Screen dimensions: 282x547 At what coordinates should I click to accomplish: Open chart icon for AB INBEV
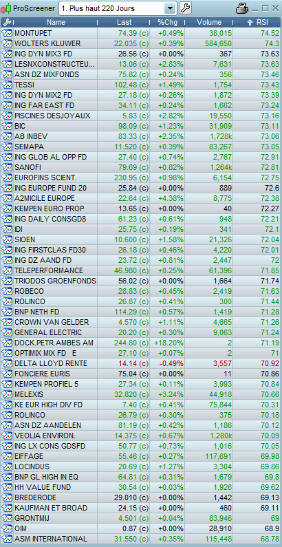[x=7, y=136]
